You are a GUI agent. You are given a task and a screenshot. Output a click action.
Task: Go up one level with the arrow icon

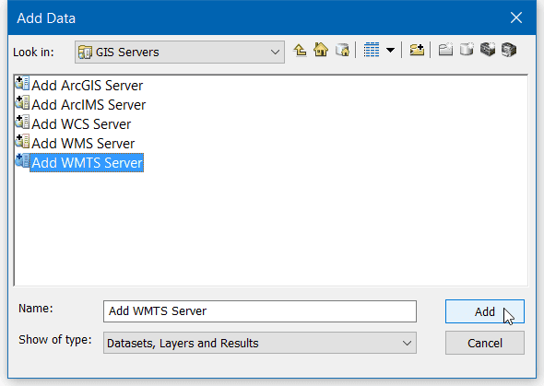pos(300,51)
